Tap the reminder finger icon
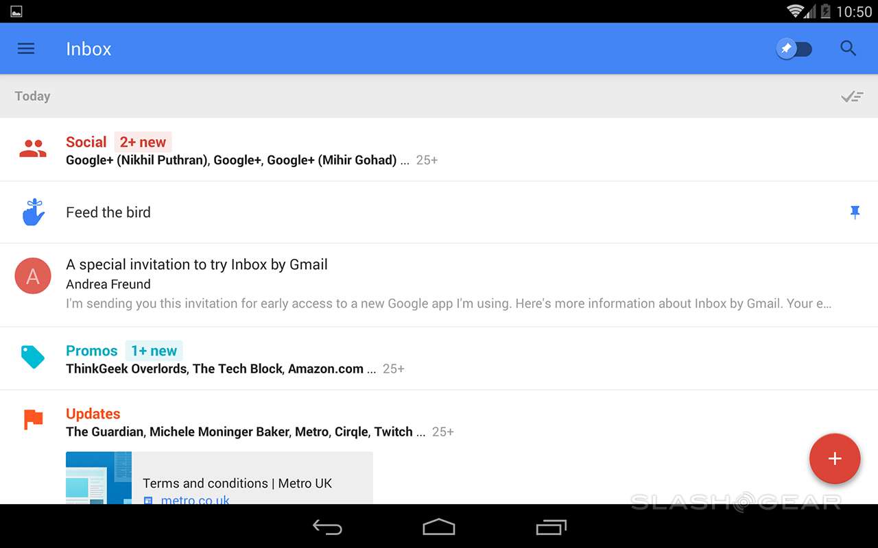Screen dimensions: 878x548 (33, 212)
